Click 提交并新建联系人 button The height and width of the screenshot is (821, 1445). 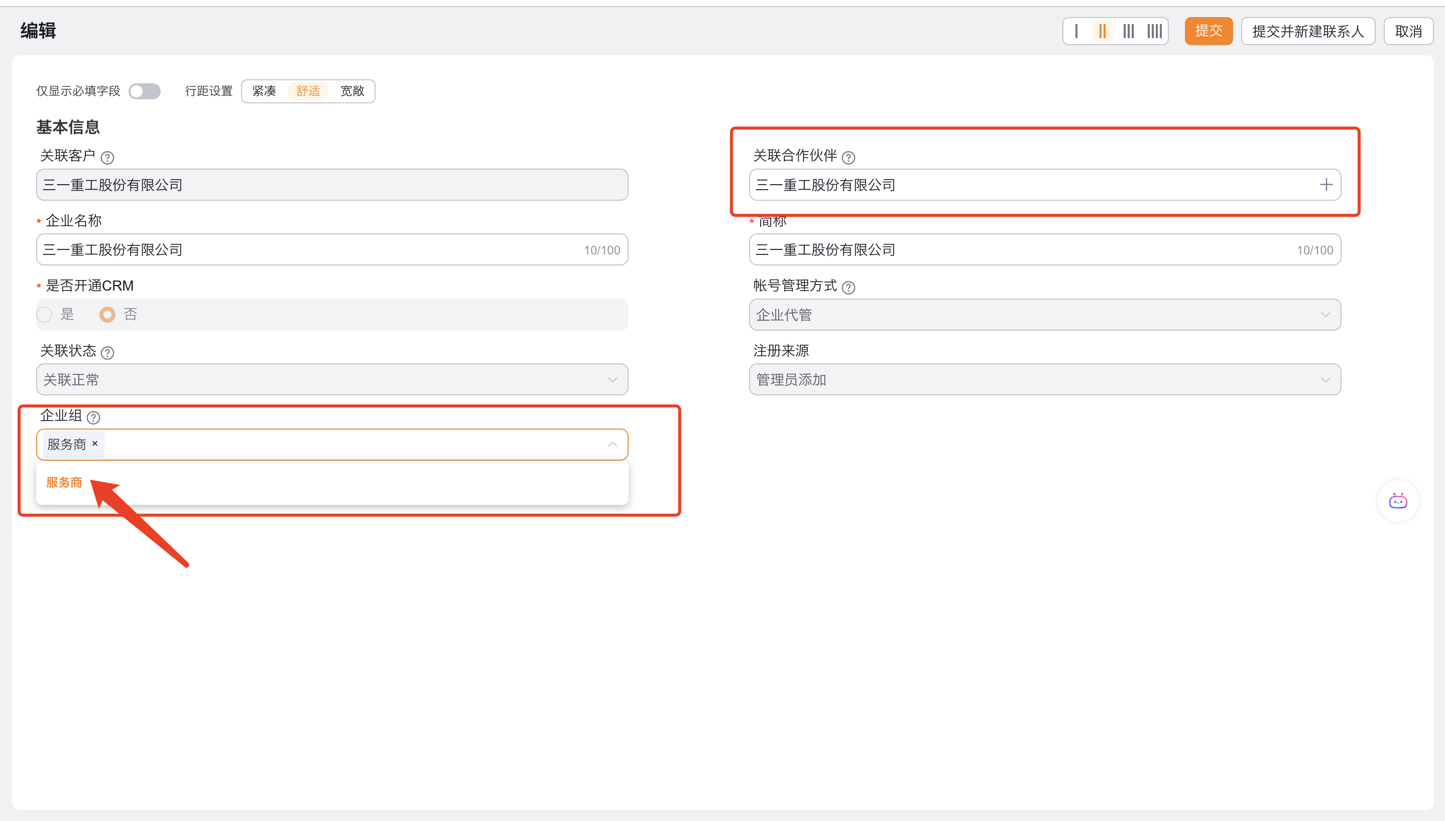click(1307, 31)
